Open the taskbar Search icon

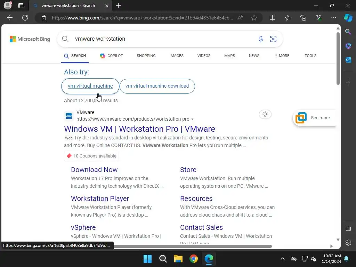coord(163,259)
